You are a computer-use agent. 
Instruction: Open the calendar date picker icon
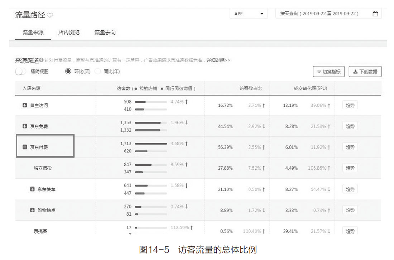(x=375, y=14)
